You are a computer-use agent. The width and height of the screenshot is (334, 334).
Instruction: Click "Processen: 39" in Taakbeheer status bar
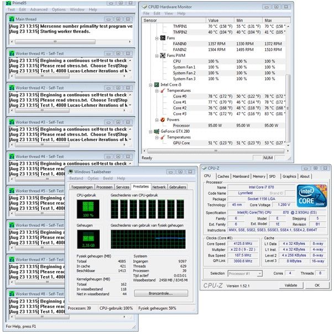(x=79, y=308)
